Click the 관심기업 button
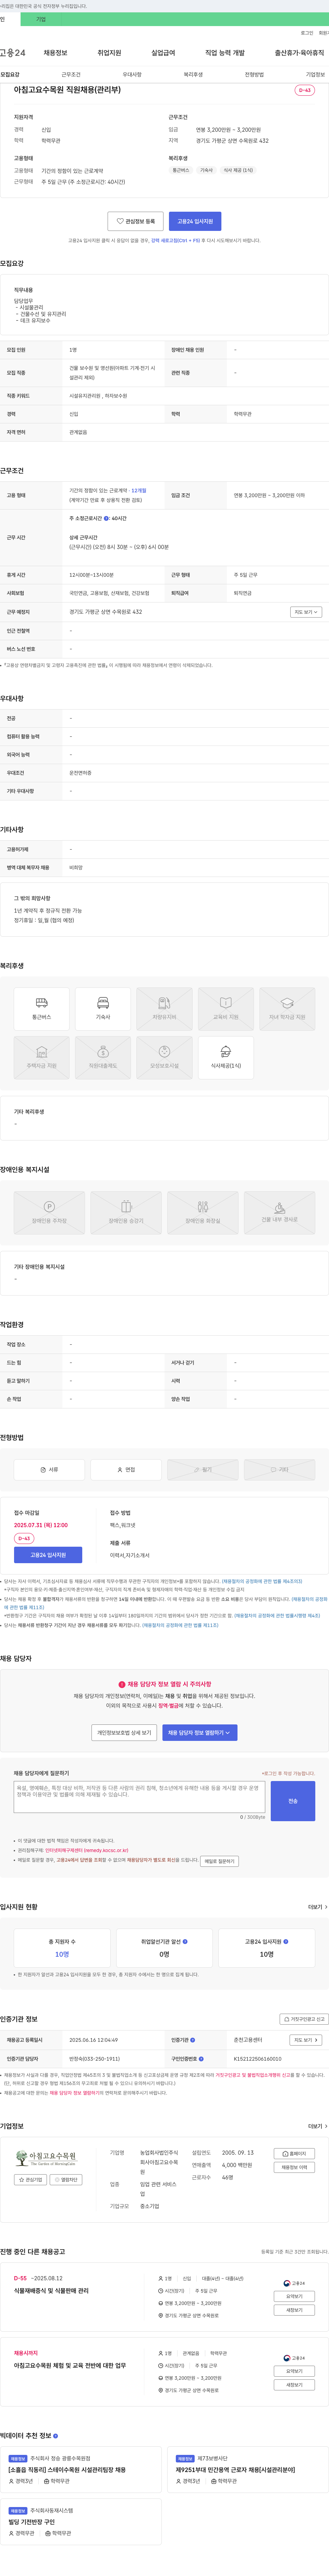The width and height of the screenshot is (329, 2576). pyautogui.click(x=31, y=2180)
